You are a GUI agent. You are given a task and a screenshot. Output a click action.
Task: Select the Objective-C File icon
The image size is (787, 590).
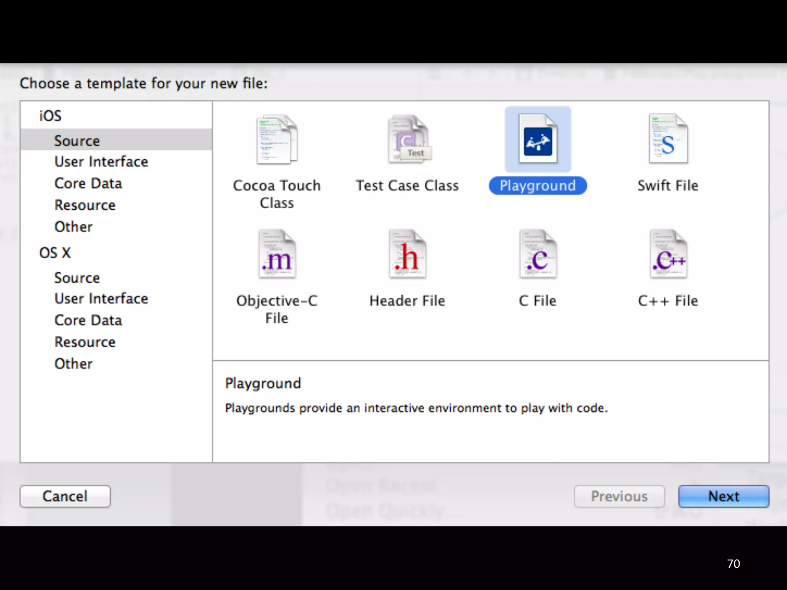coord(277,254)
